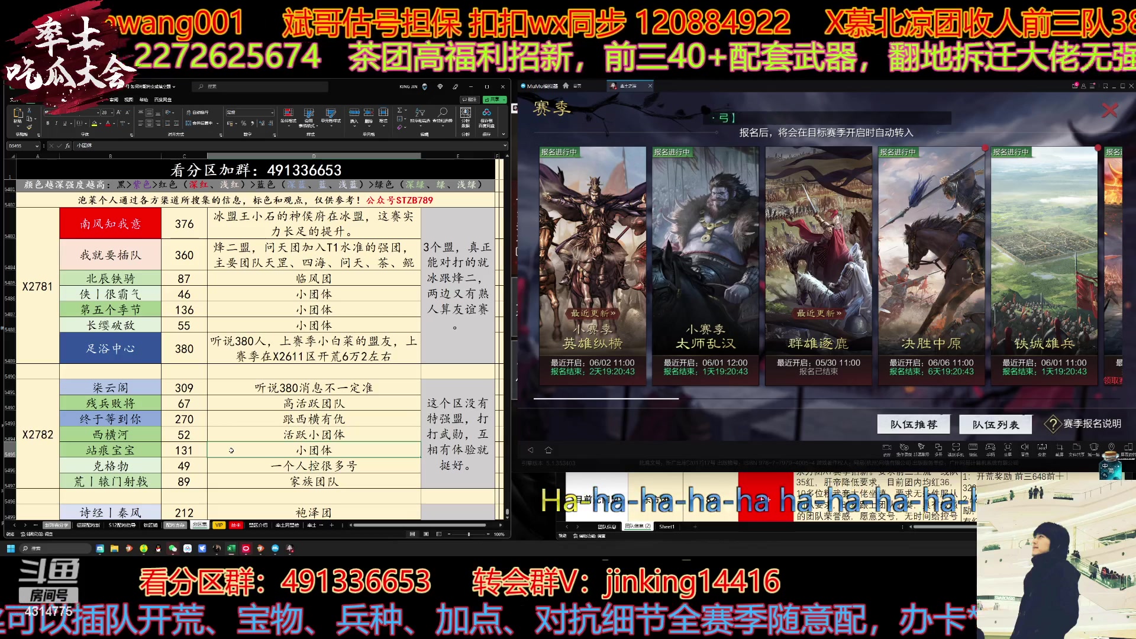This screenshot has width=1136, height=639.
Task: Click MuMu emulator back arrow icon
Action: click(x=530, y=450)
